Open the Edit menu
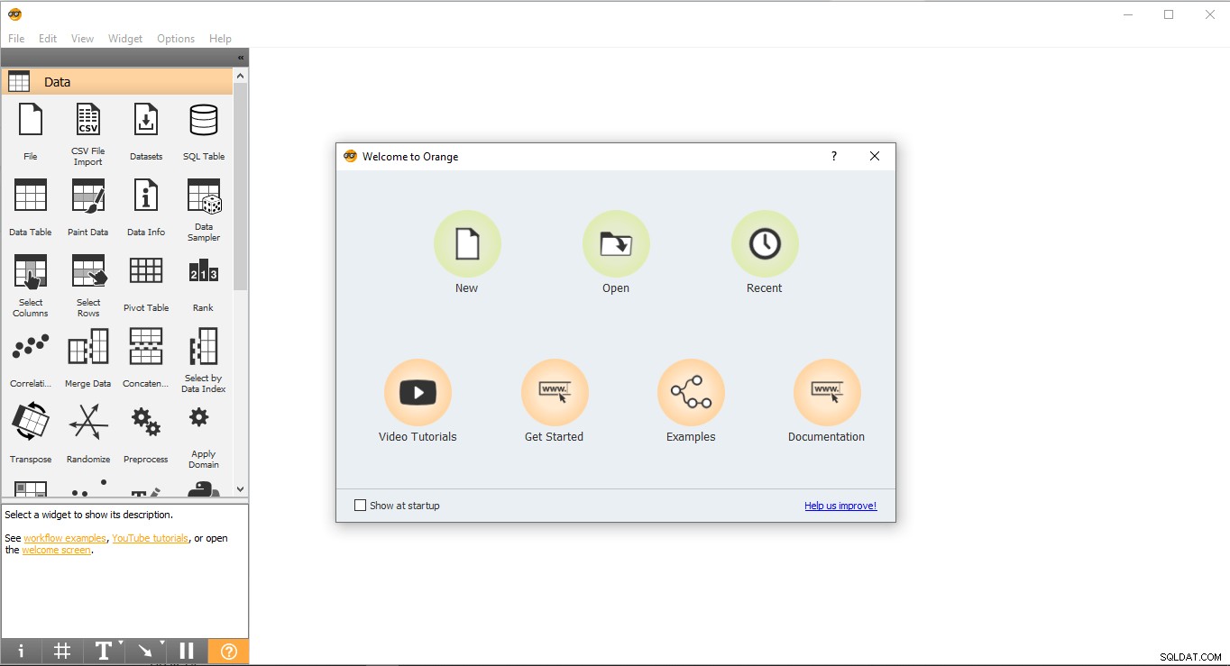This screenshot has width=1230, height=666. pos(48,39)
